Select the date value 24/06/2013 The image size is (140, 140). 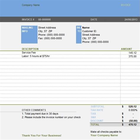click(x=131, y=19)
